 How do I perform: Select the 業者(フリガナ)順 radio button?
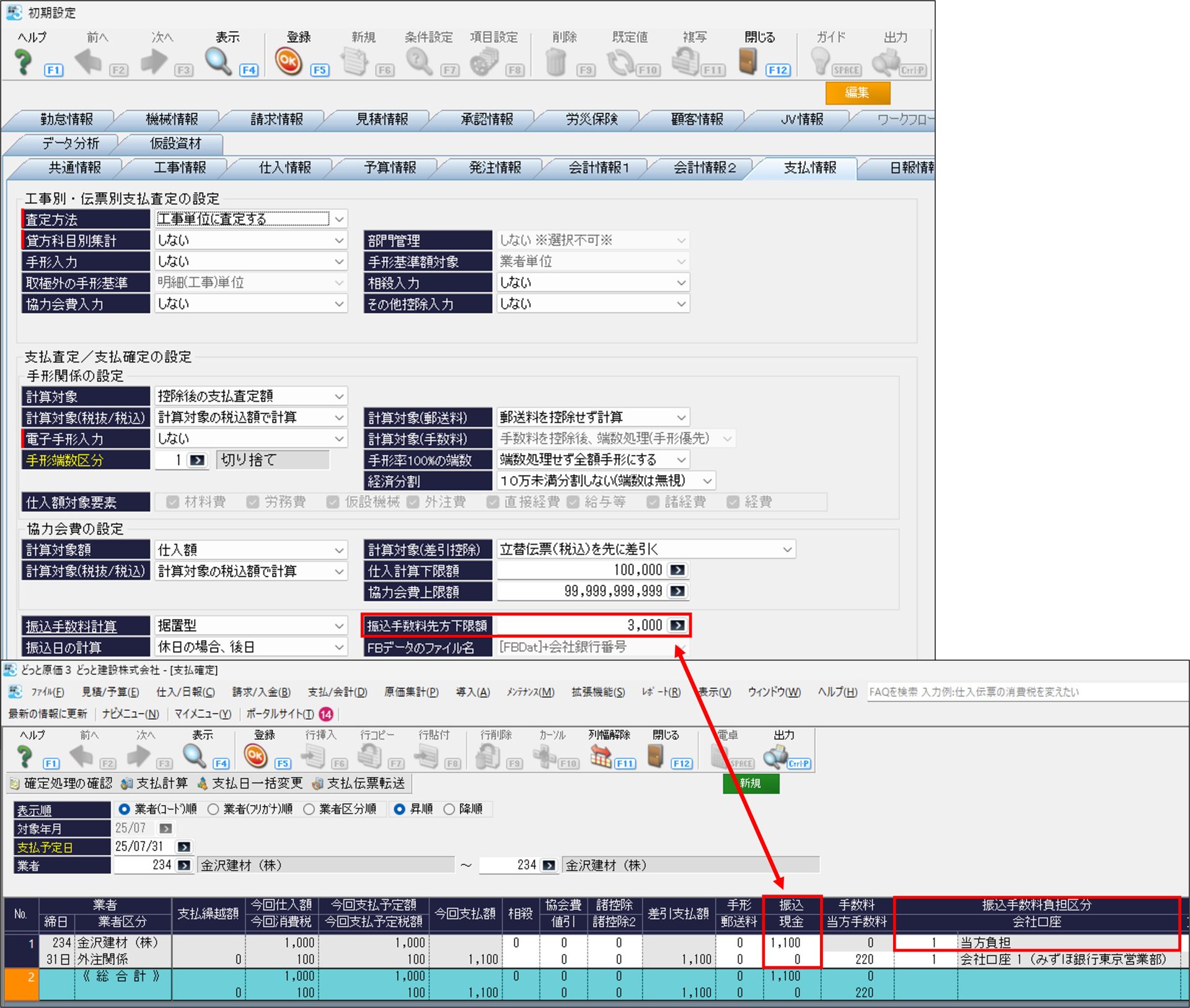(213, 809)
